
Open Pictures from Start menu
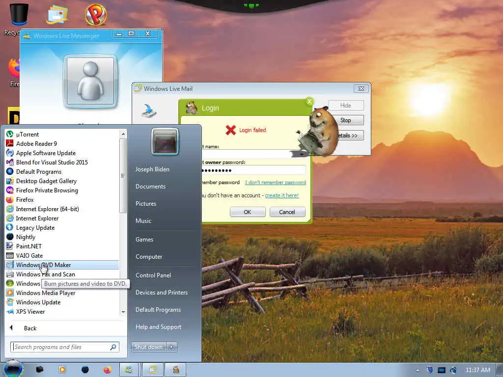[145, 204]
